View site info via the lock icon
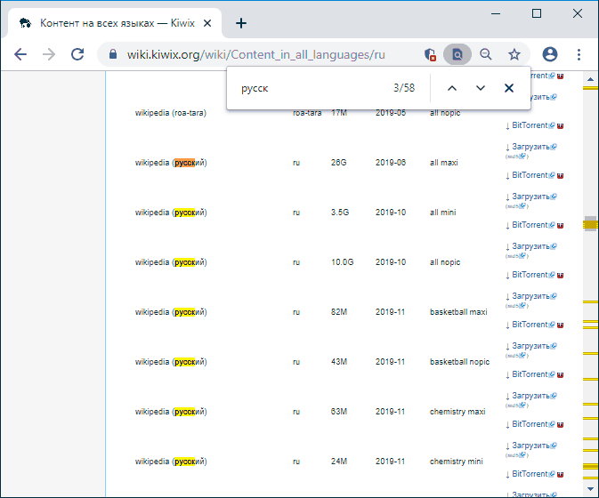 coord(113,54)
